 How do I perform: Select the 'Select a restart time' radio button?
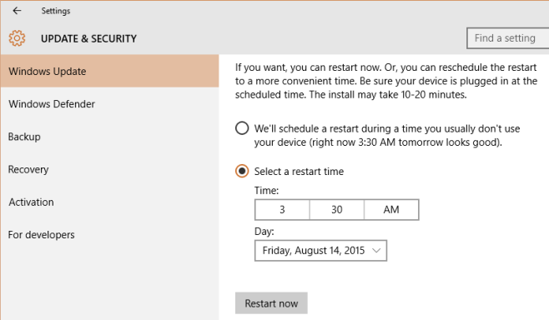click(242, 171)
